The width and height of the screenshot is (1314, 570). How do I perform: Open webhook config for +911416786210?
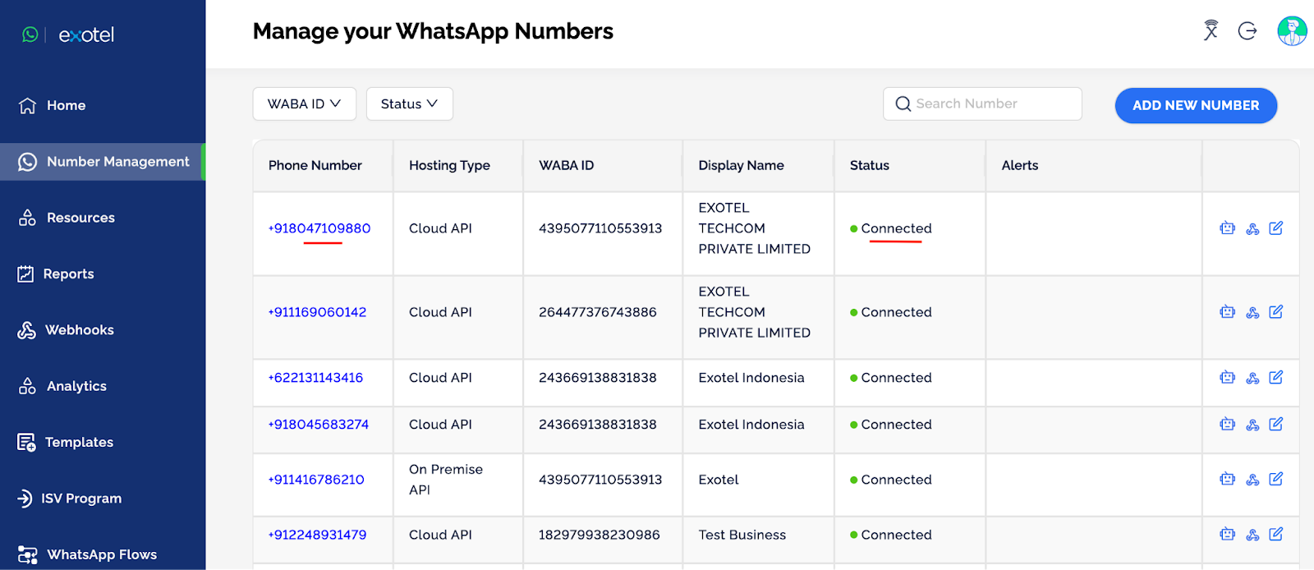tap(1252, 480)
